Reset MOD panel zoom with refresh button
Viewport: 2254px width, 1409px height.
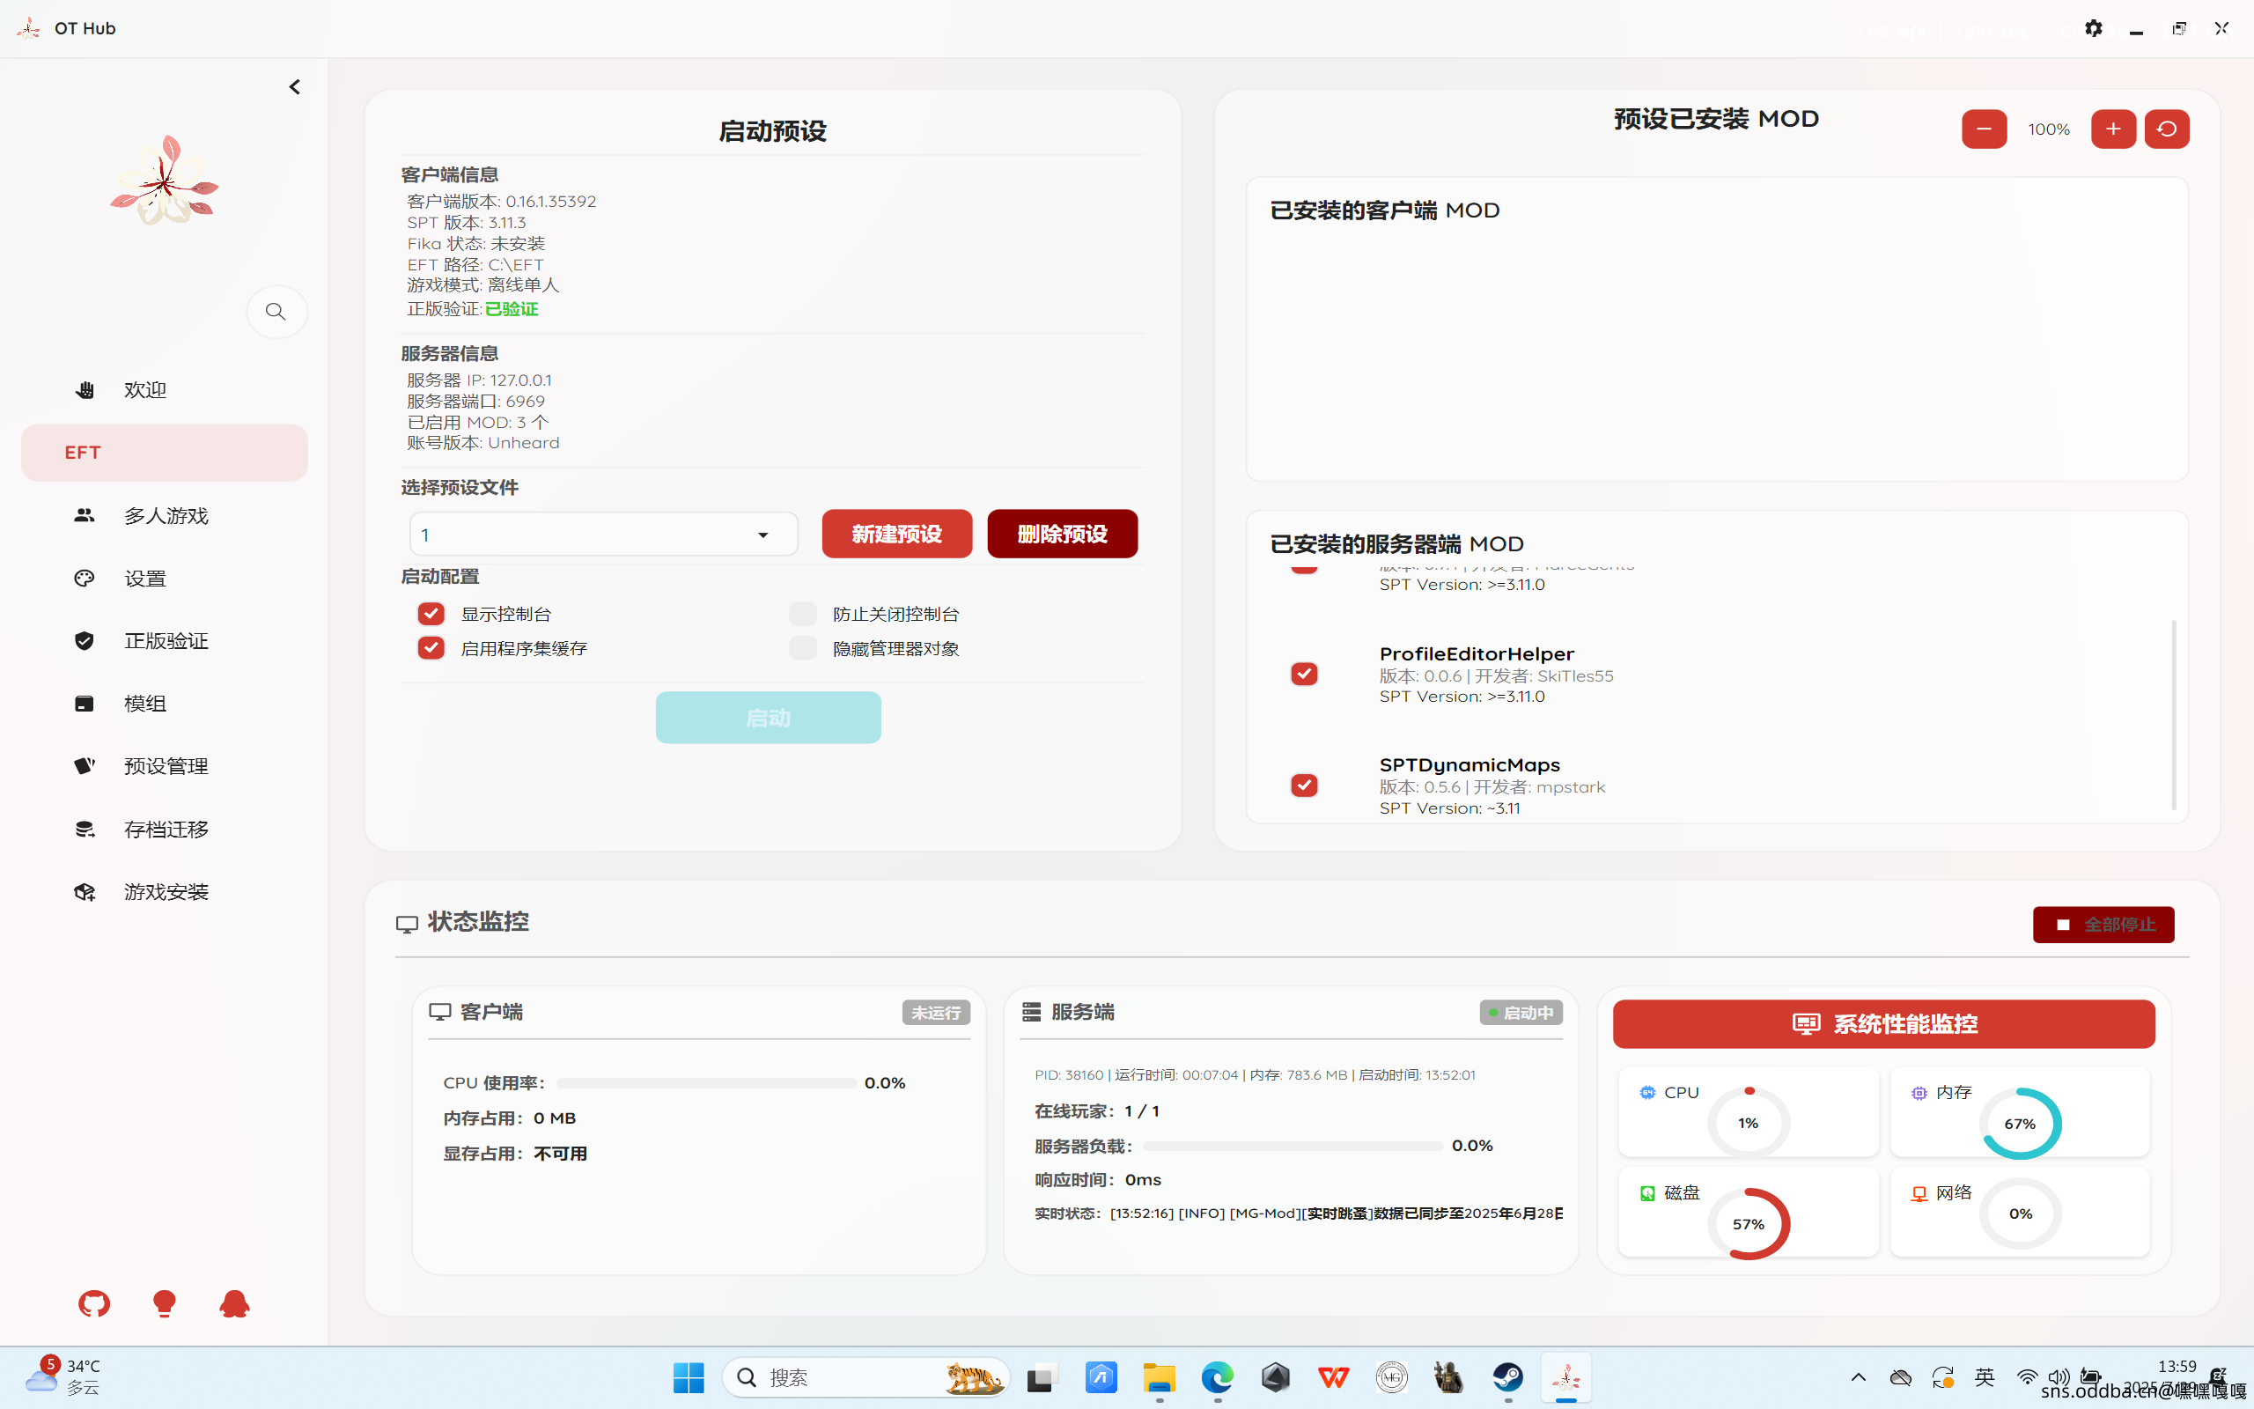[2167, 129]
